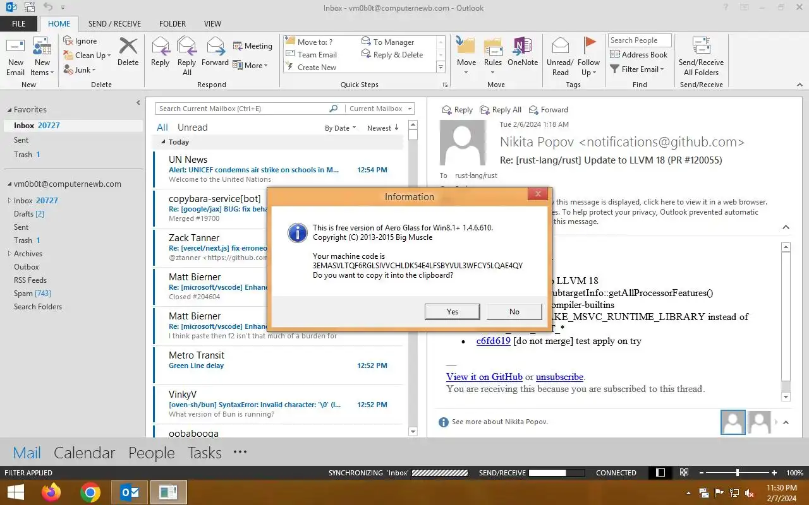Open the Address Book
The image size is (809, 505).
pyautogui.click(x=638, y=55)
